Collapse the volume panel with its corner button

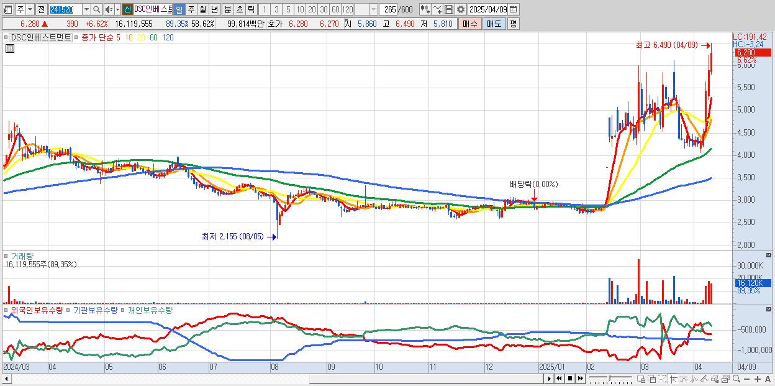tap(769, 255)
